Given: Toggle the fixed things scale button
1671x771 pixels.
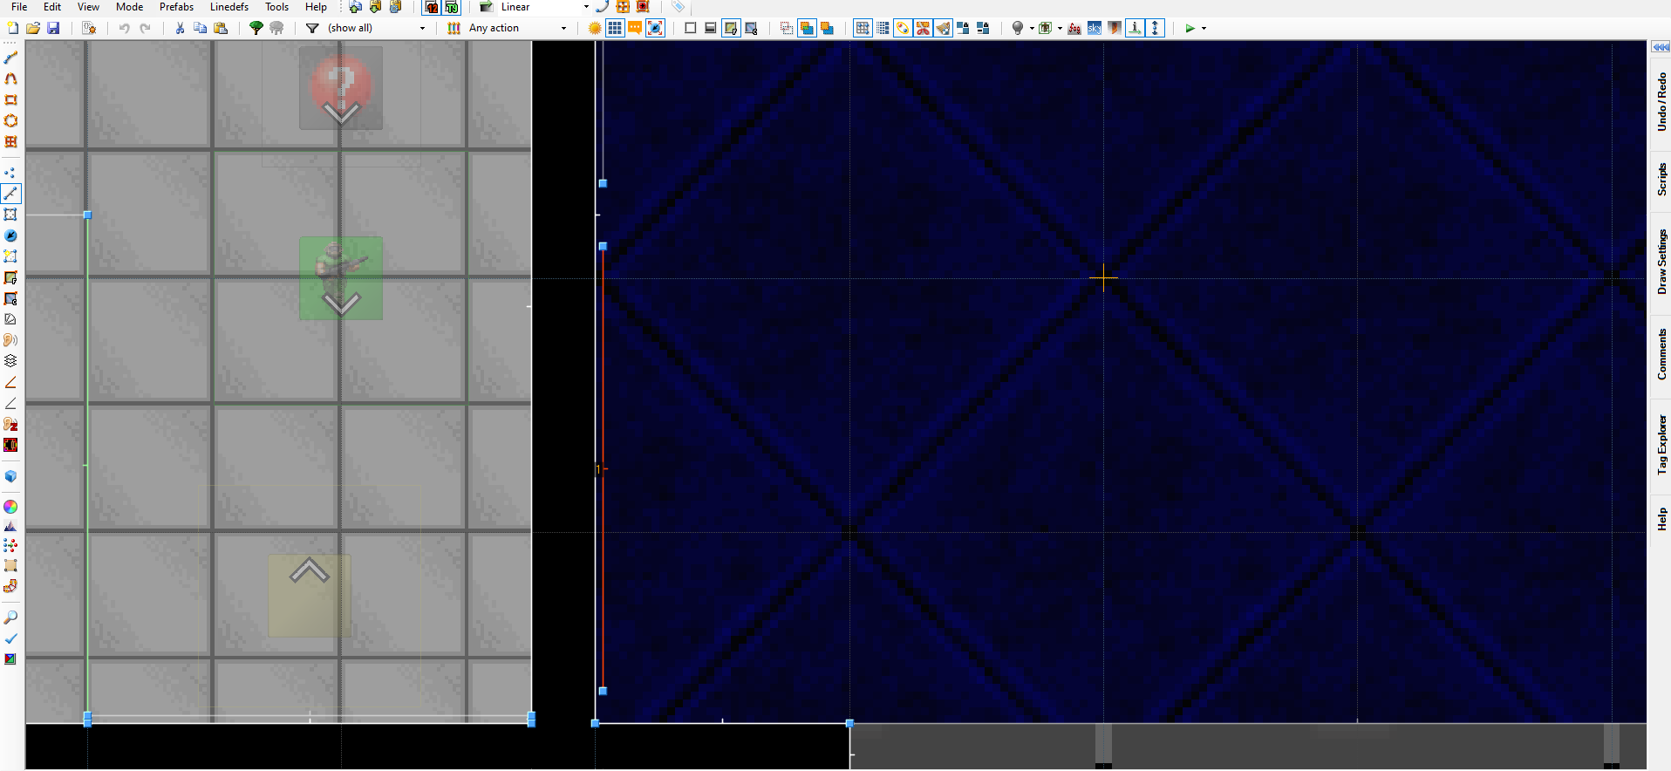Looking at the screenshot, I should 655,28.
